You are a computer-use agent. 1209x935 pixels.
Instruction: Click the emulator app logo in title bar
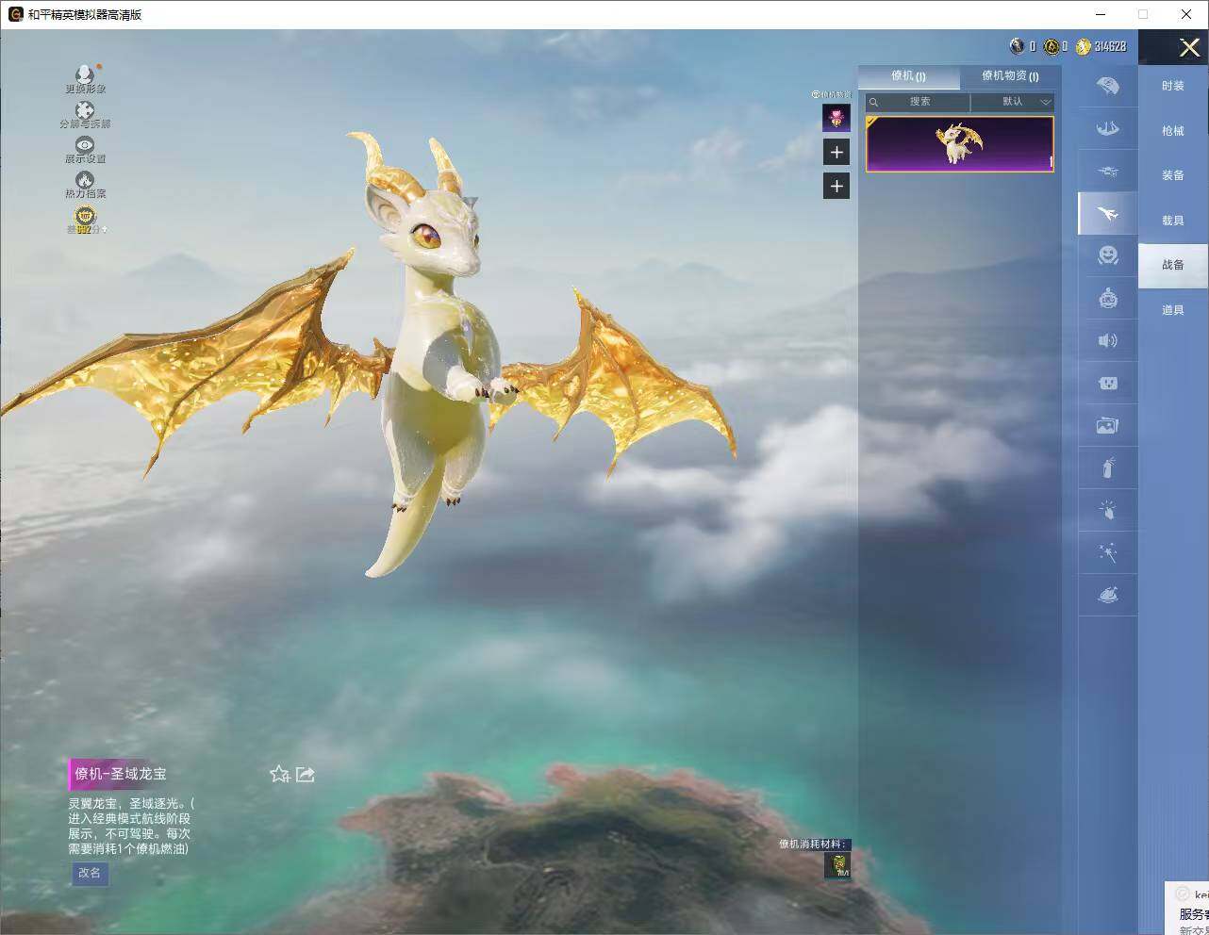(x=15, y=14)
